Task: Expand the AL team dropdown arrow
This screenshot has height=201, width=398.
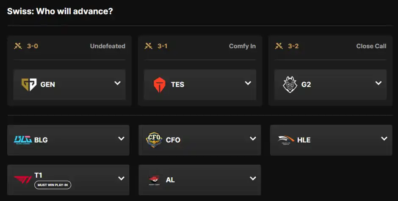Action: coord(253,179)
